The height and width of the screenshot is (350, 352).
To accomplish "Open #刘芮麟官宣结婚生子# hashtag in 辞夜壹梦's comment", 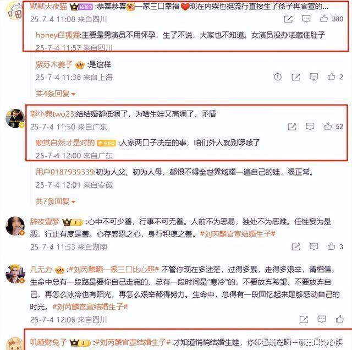I will [x=238, y=234].
